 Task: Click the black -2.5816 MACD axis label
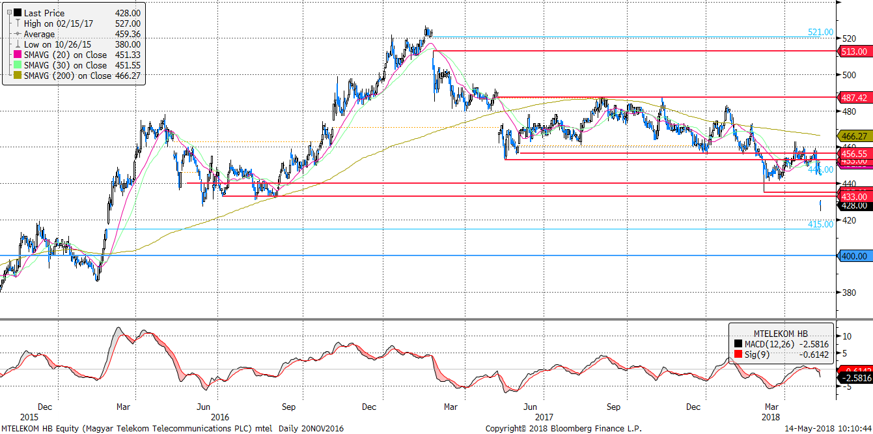(x=853, y=378)
